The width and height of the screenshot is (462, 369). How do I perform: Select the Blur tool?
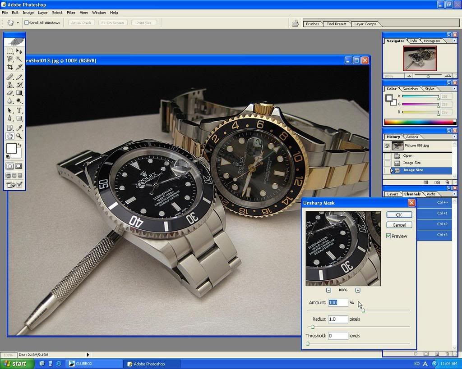click(10, 101)
